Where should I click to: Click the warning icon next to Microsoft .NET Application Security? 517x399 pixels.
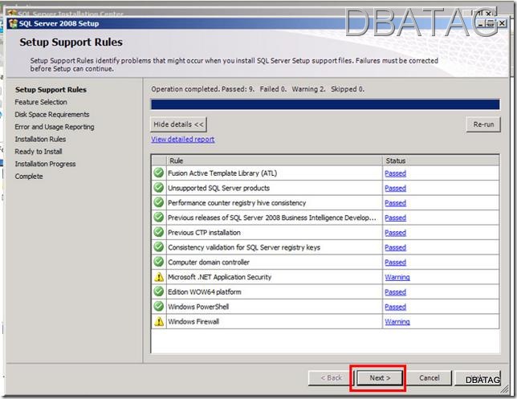pyautogui.click(x=158, y=278)
